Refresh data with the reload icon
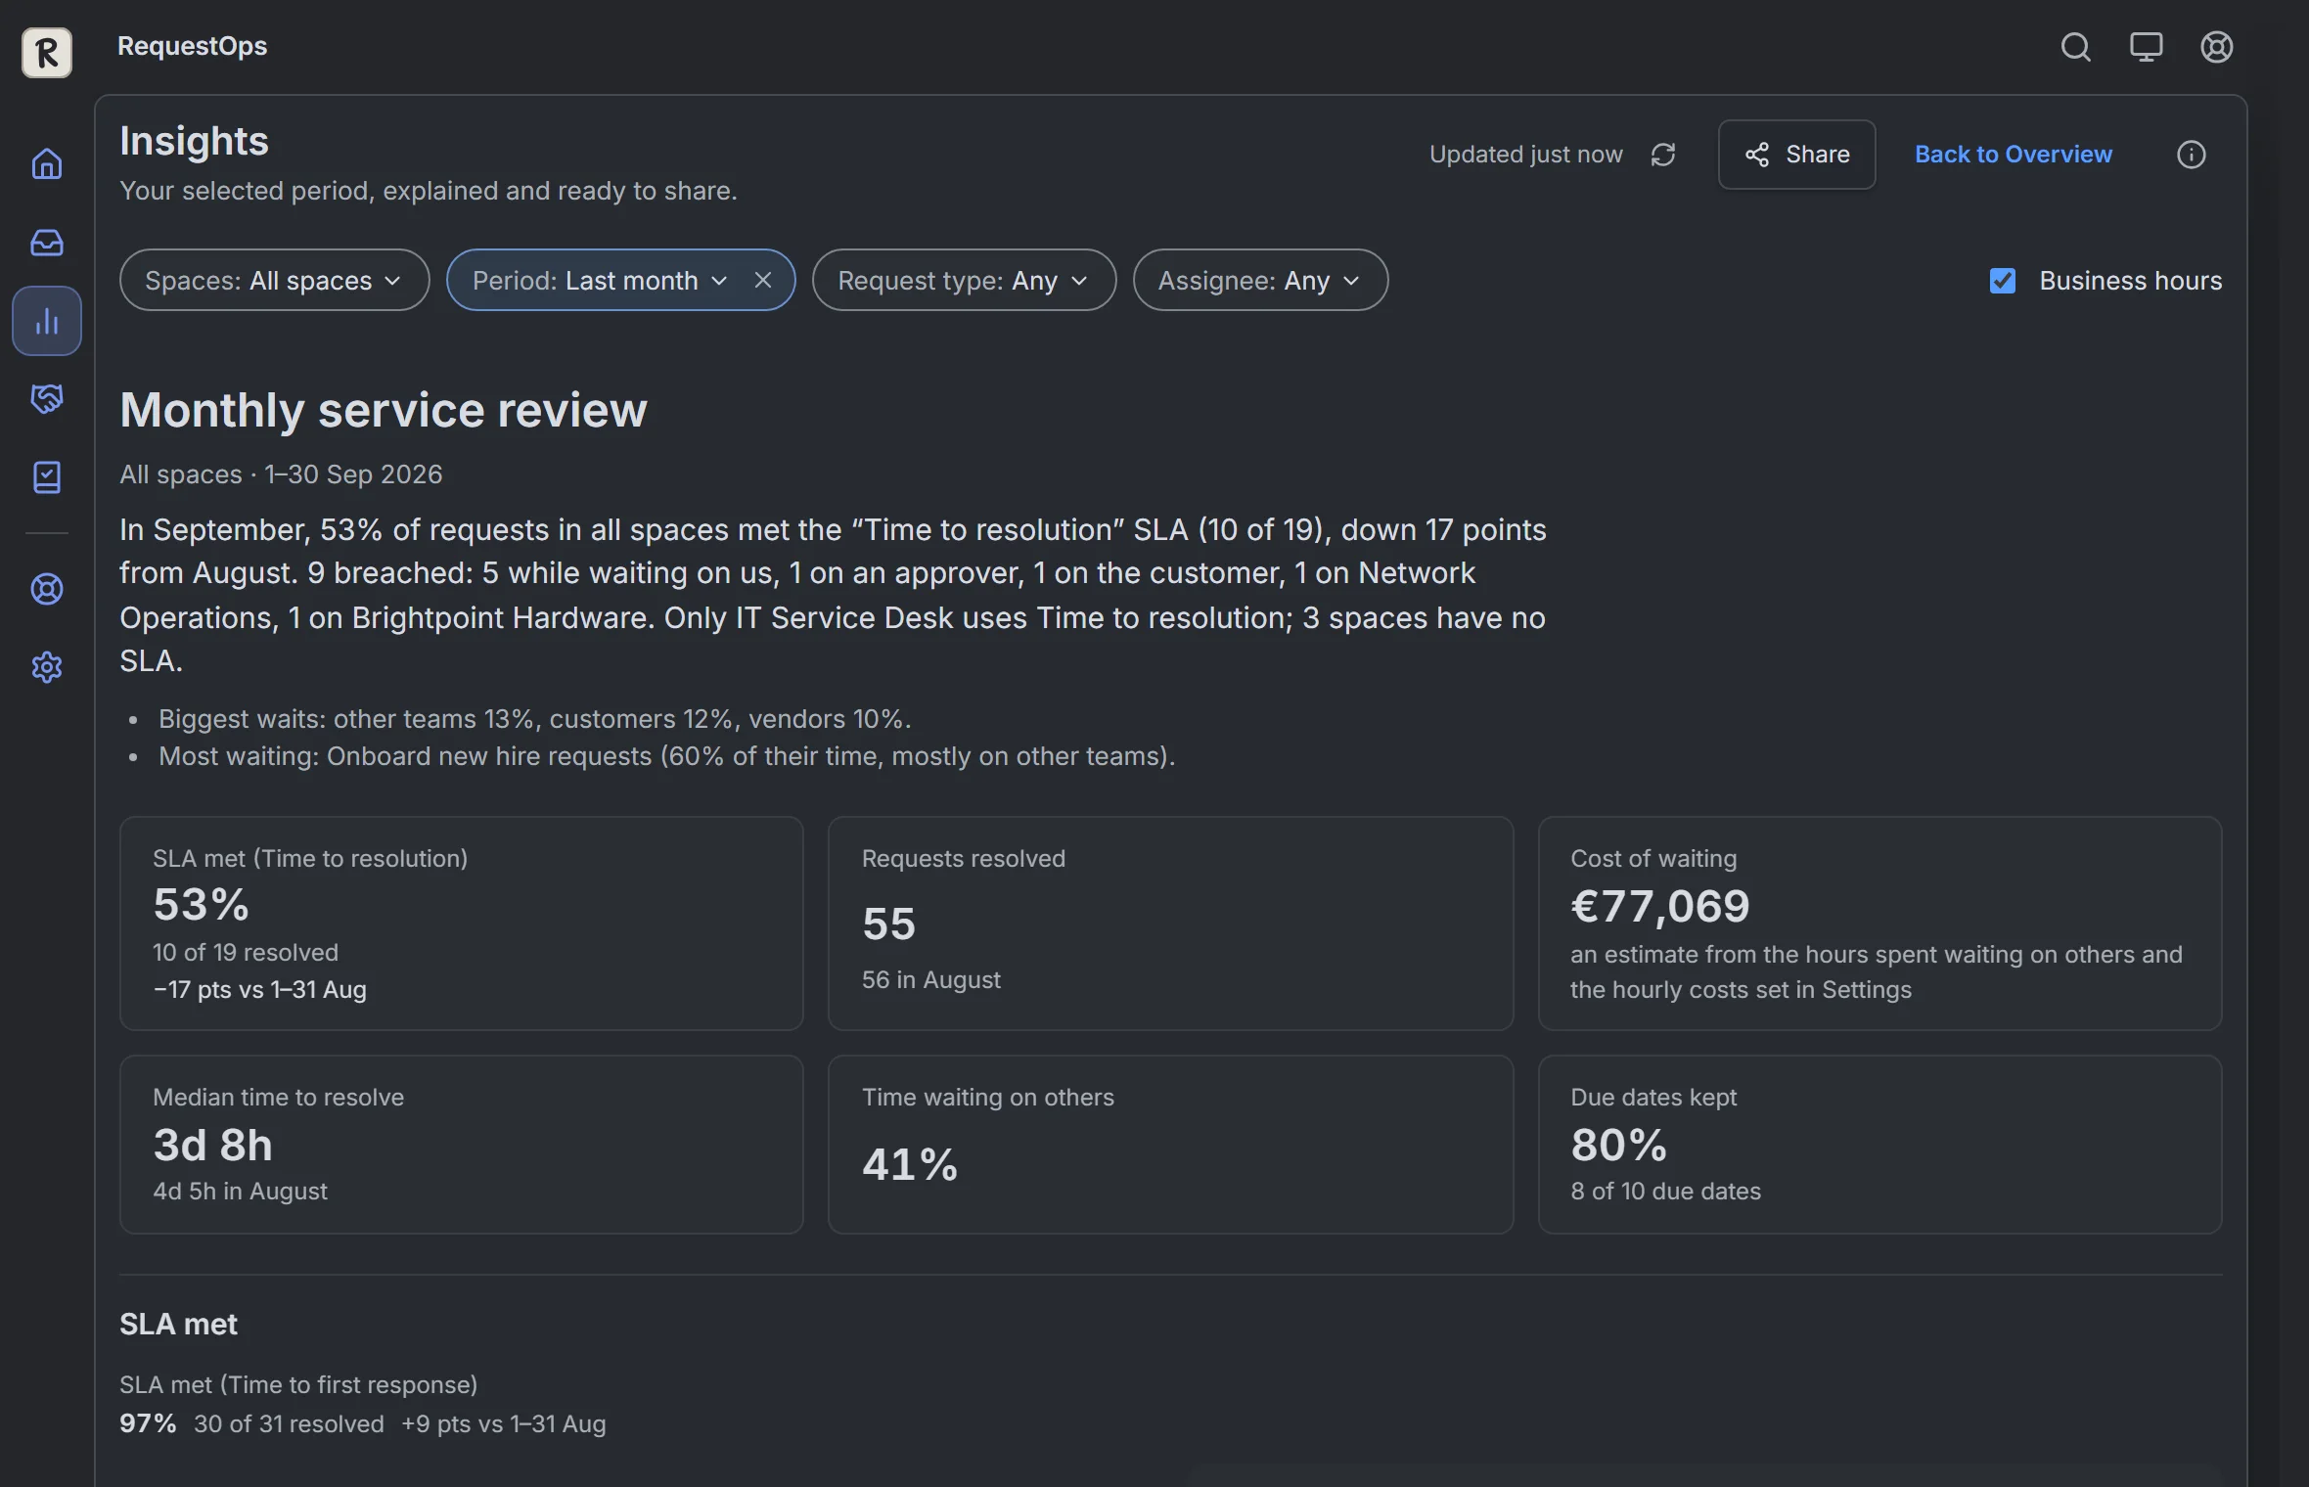Screen dimensions: 2309x1487 1663,155
